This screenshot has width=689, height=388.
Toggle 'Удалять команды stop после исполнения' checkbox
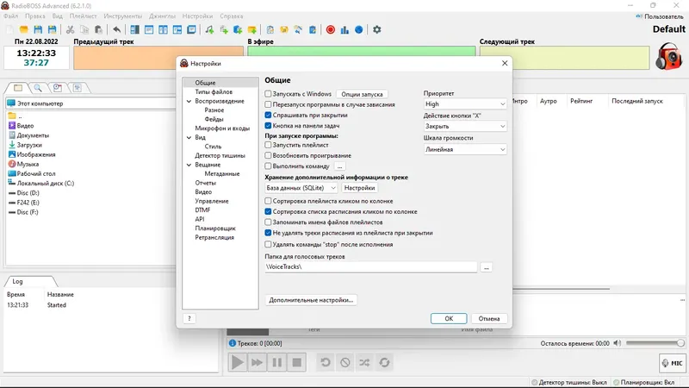click(x=268, y=244)
